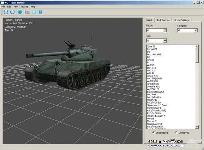204x150 pixels.
Task: Click the light bulb toolbar icon
Action: pos(34,12)
